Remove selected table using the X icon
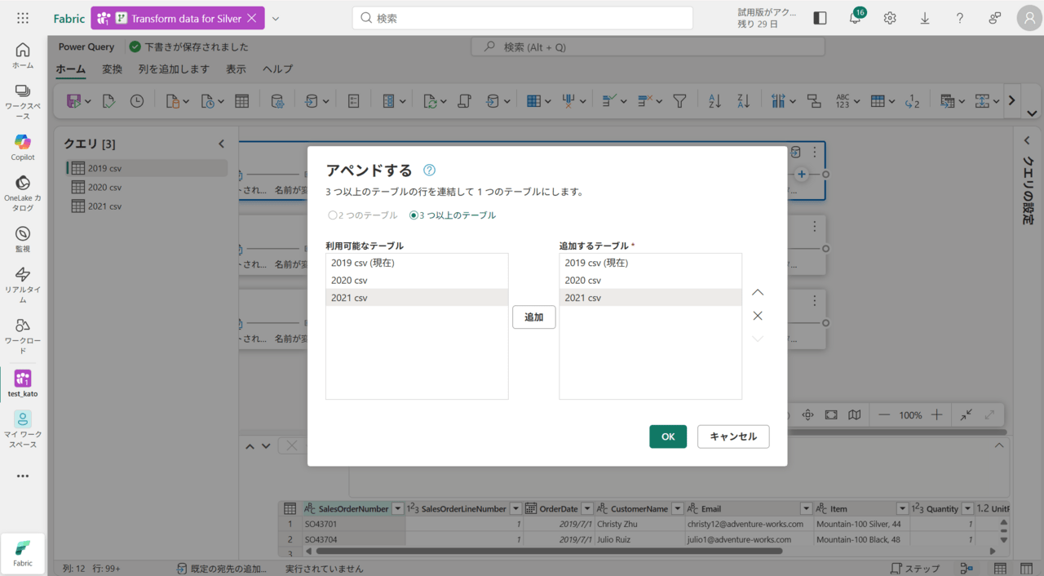Viewport: 1044px width, 576px height. coord(758,316)
